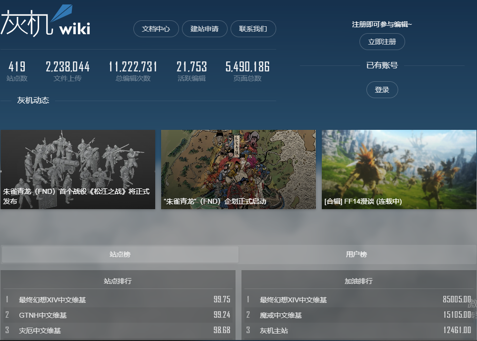Click the 12461.00 value
The width and height of the screenshot is (477, 341).
(x=457, y=330)
